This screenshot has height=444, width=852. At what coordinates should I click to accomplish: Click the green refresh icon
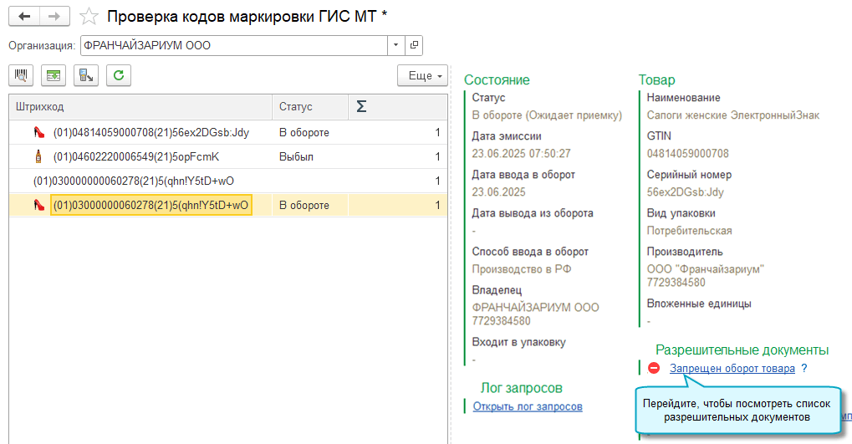[119, 75]
